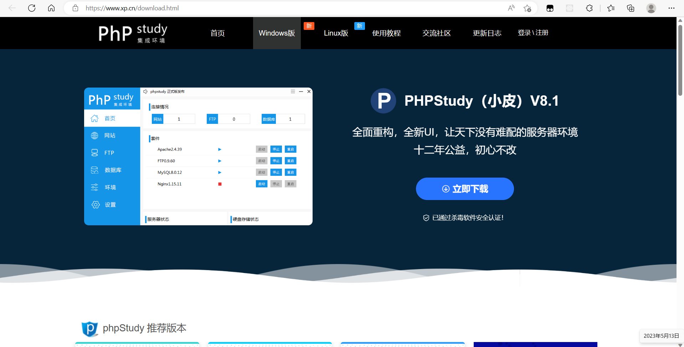Click the page vertical scrollbar thumb

pos(680,60)
